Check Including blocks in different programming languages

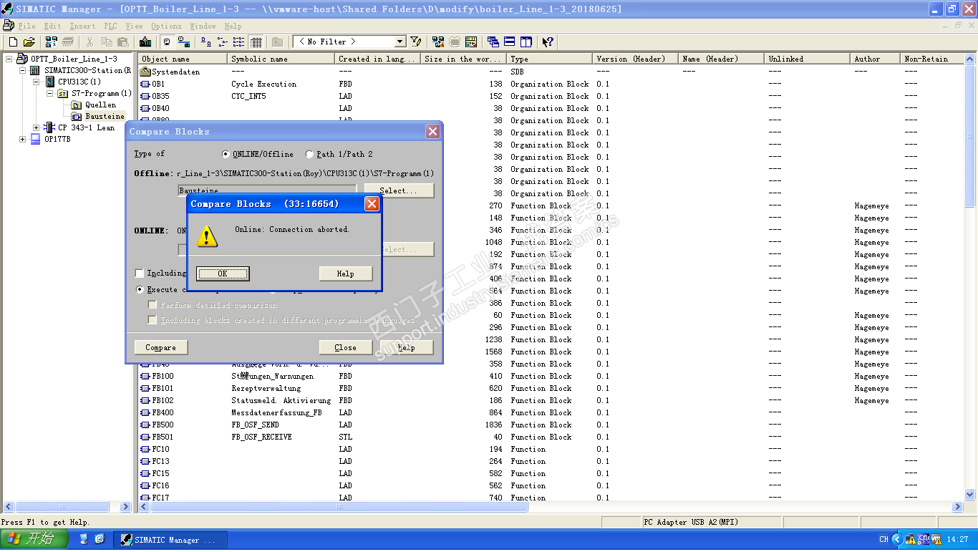pos(152,320)
